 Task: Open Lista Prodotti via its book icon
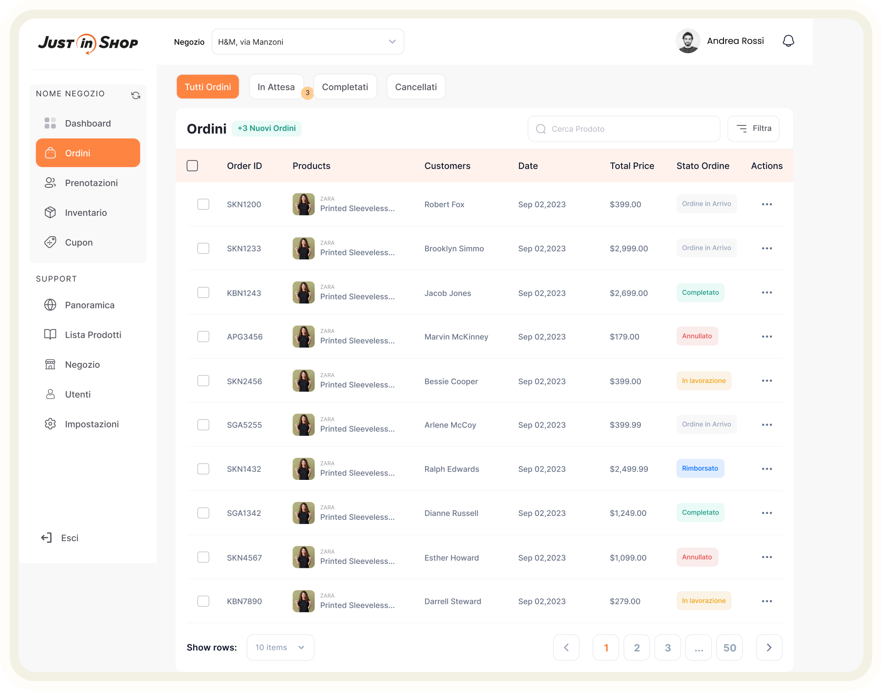point(50,335)
